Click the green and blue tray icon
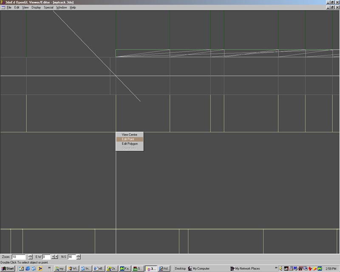Screen dimensions: 340x272 tap(320, 269)
